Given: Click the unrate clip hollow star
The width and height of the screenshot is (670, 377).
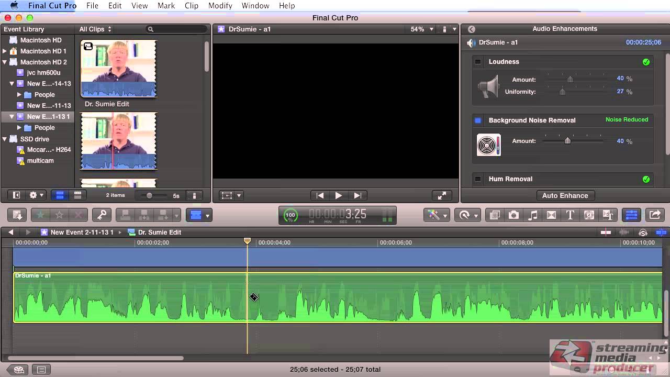Looking at the screenshot, I should pos(59,215).
